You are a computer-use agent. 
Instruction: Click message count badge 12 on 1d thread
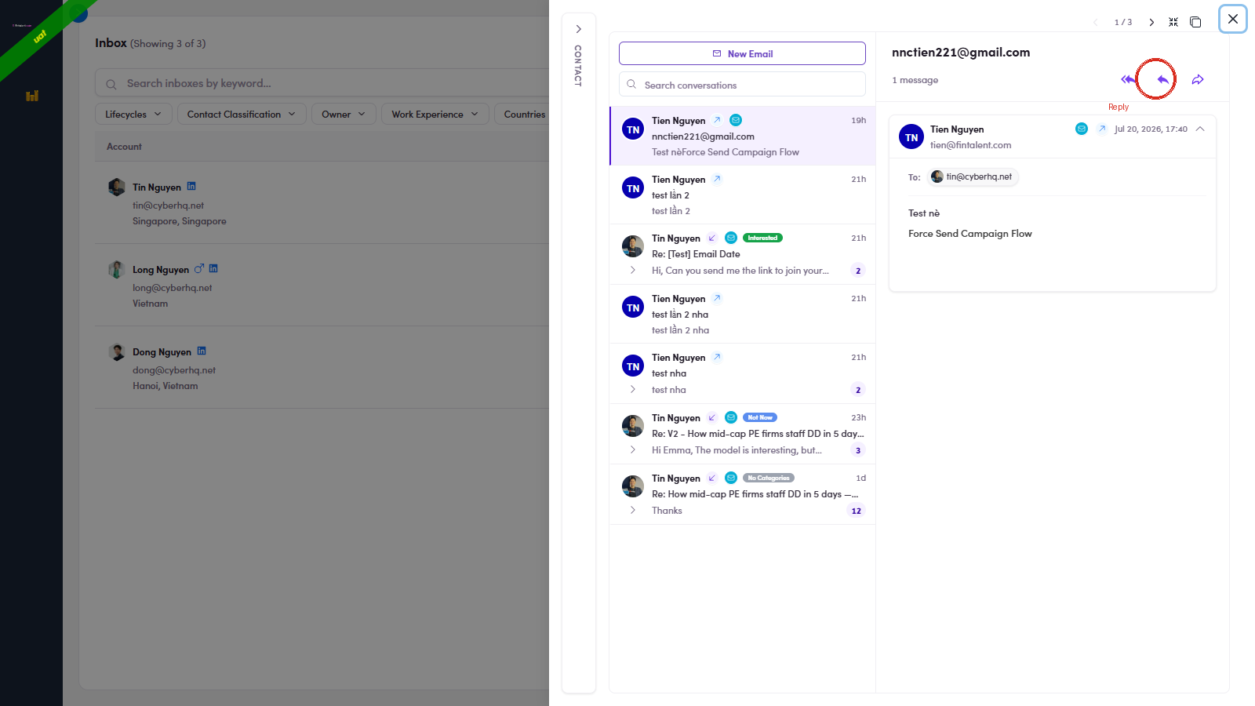click(x=857, y=511)
